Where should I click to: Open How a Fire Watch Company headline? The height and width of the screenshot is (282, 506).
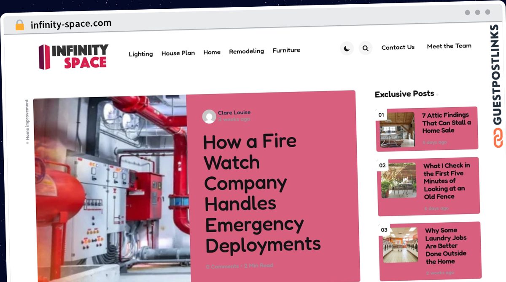(261, 193)
